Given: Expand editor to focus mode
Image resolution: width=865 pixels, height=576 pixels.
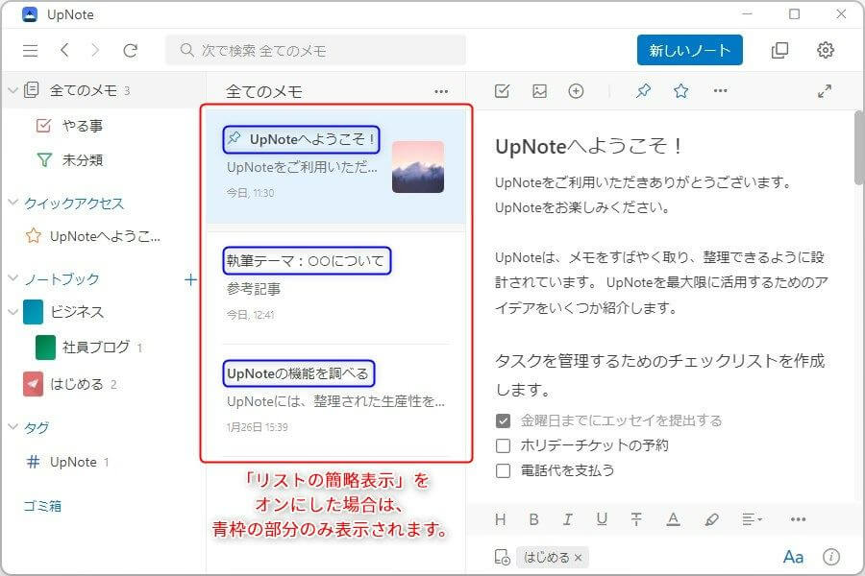Looking at the screenshot, I should pyautogui.click(x=825, y=91).
